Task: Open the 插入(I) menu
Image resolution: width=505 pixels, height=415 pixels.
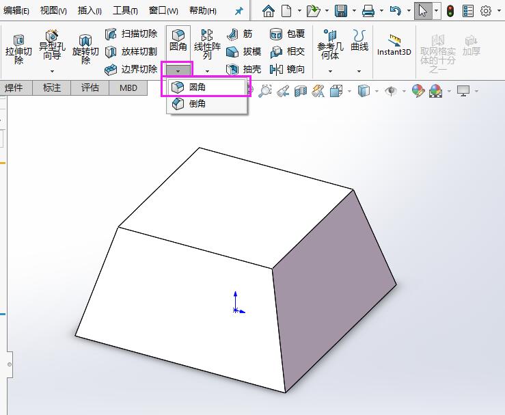Action: pos(90,11)
